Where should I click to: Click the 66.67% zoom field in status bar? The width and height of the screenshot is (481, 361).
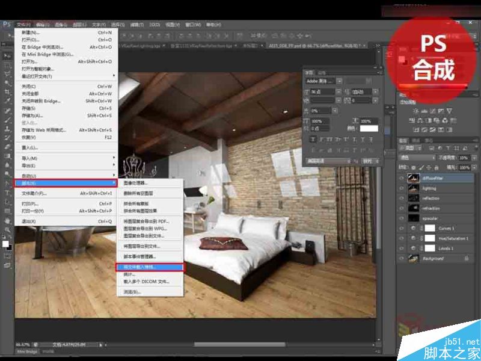point(22,345)
